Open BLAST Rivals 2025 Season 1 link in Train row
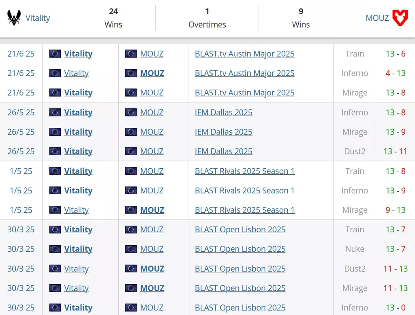Image resolution: width=415 pixels, height=315 pixels. coord(245,171)
